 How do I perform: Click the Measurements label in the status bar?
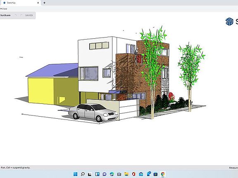(233, 168)
